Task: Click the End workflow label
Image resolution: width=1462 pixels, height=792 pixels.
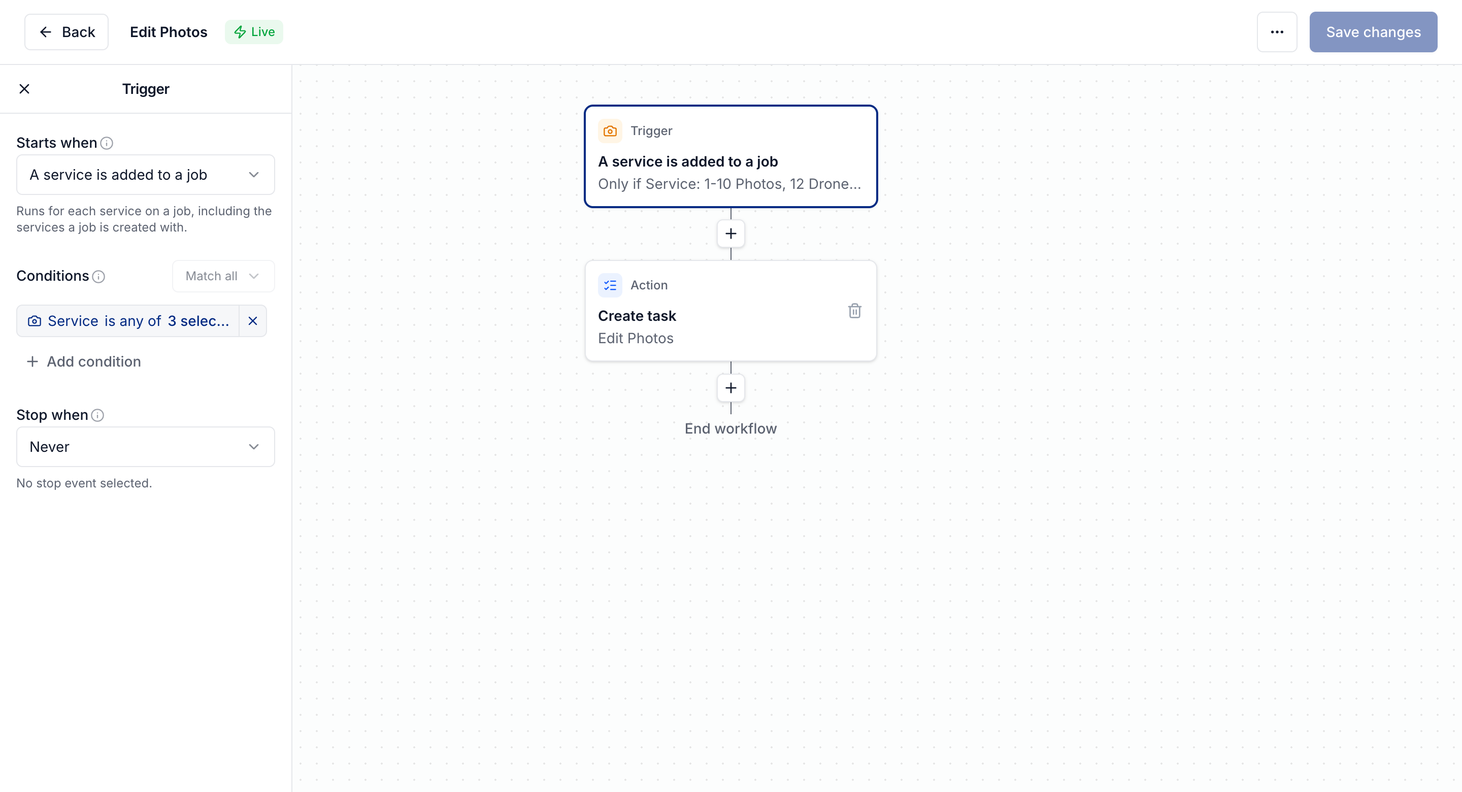Action: tap(731, 428)
